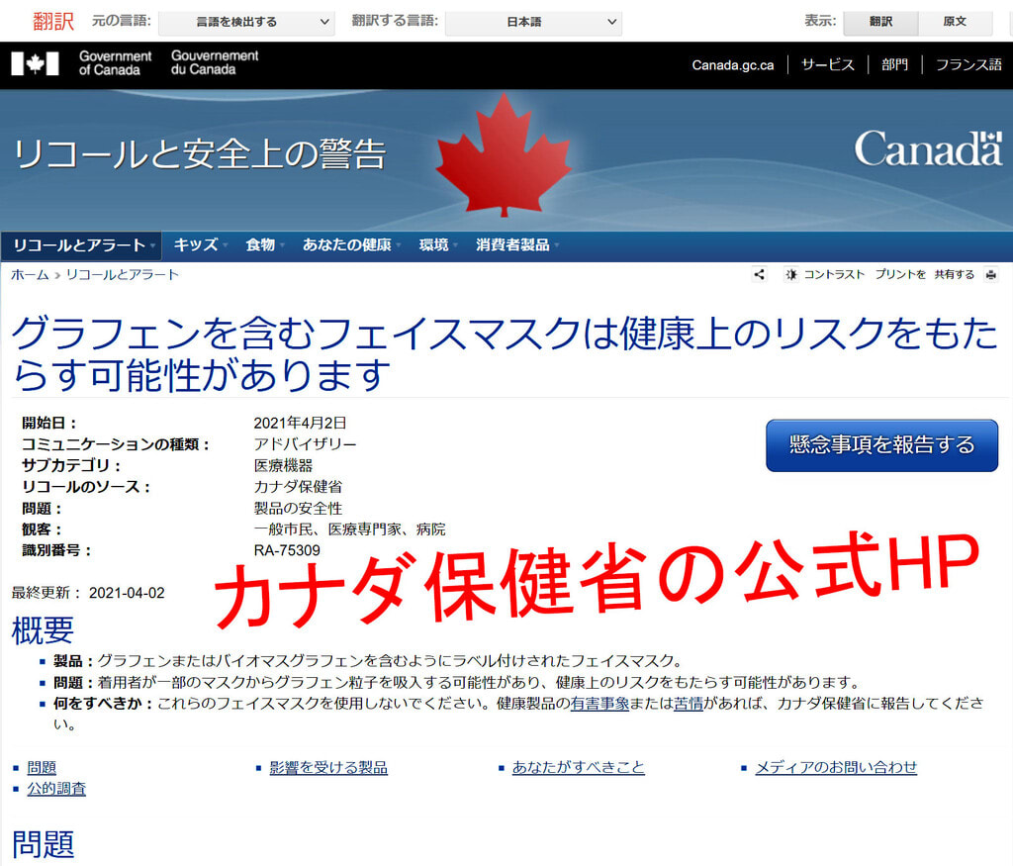Open the あなたの健康 navigation menu
The image size is (1013, 866).
[x=351, y=245]
